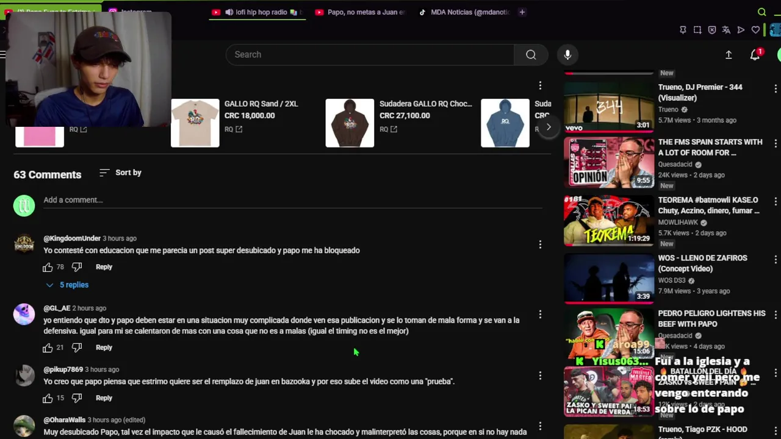Open options menu for @OharaWalls comment
This screenshot has width=781, height=439.
(x=540, y=426)
